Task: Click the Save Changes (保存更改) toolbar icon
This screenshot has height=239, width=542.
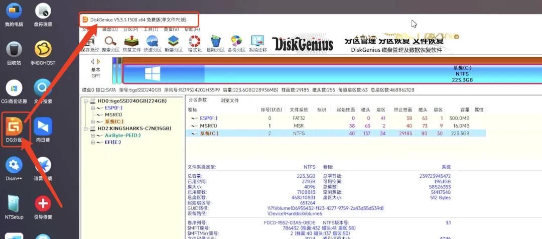Action: click(89, 42)
